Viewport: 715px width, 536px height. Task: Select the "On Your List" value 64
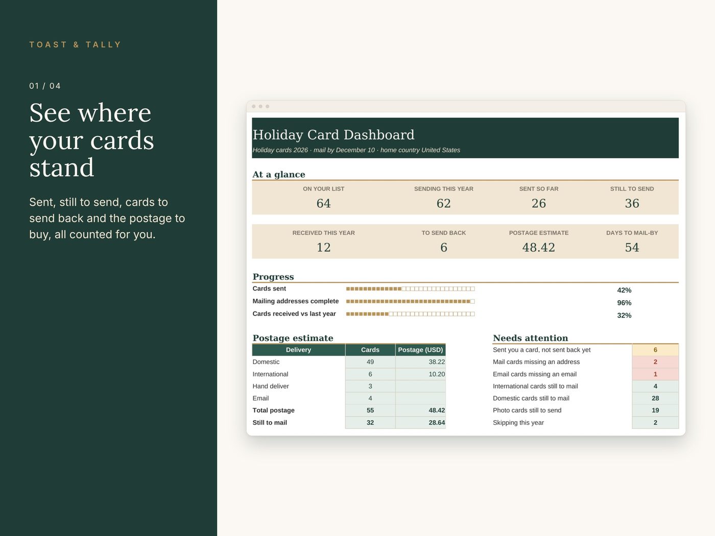[x=324, y=203]
